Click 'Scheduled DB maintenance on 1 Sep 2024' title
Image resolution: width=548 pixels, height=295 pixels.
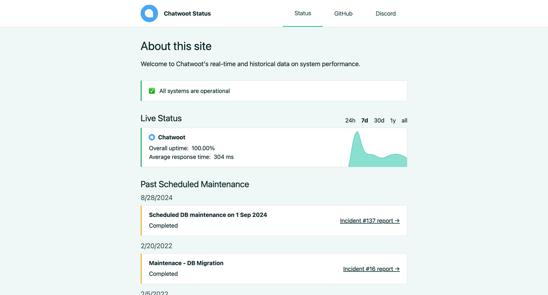tap(208, 215)
